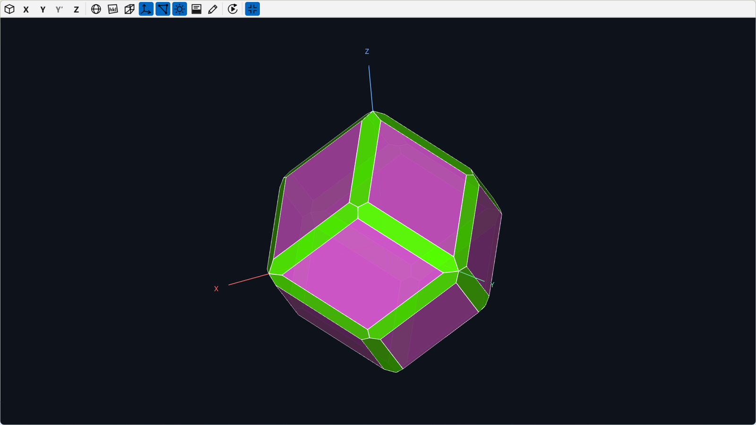Viewport: 756px width, 425px height.
Task: Select the X axis view
Action: (26, 9)
